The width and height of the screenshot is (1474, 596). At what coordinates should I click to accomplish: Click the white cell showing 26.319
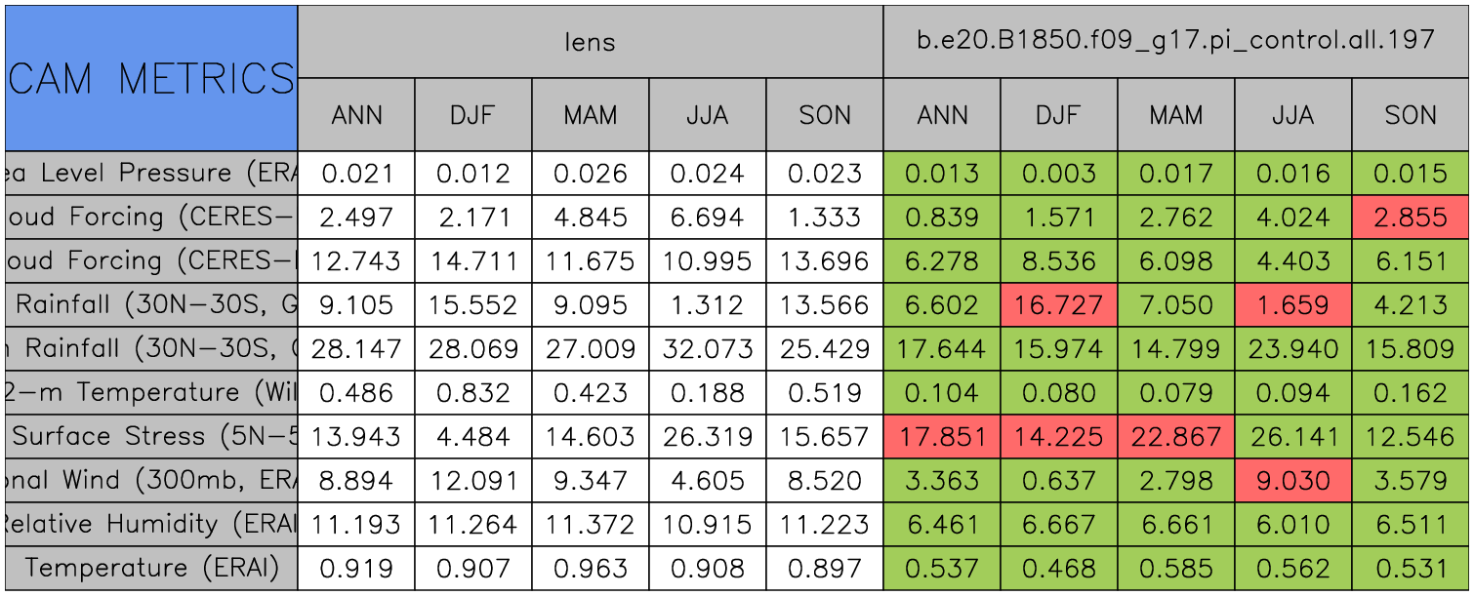(x=708, y=437)
